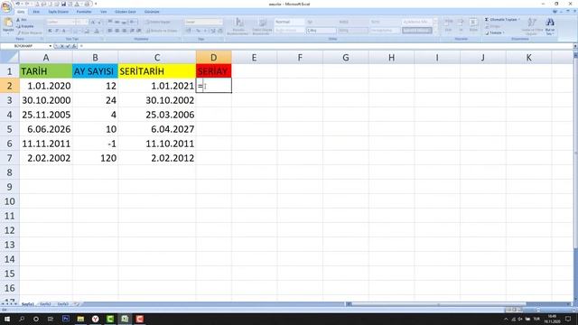Open Windows Start menu
This screenshot has height=325, width=578.
tap(7, 319)
